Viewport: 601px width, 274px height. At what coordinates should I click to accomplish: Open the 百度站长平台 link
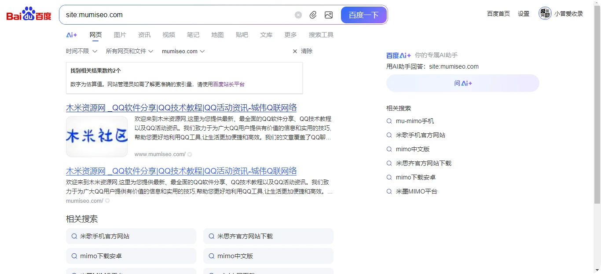(229, 84)
